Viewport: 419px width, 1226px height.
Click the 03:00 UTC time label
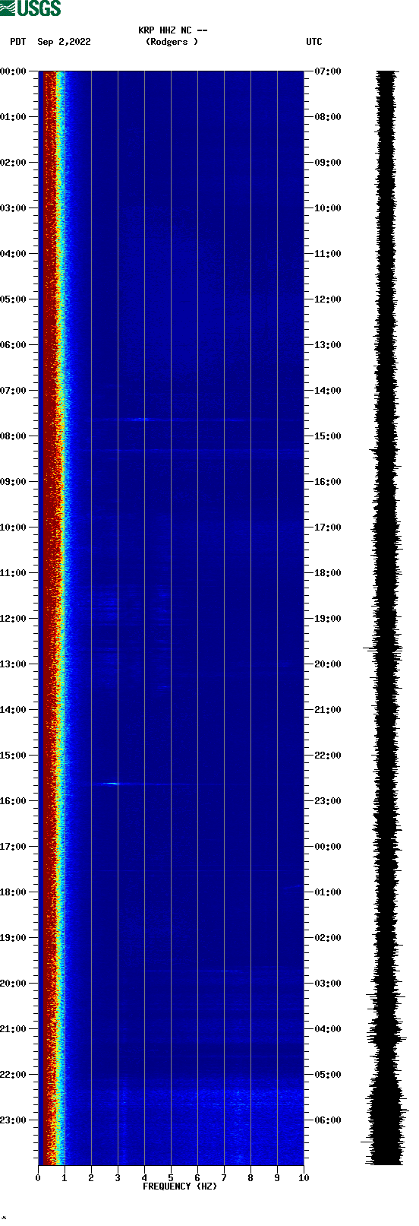coord(328,984)
